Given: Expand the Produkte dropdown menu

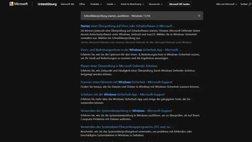Looking at the screenshot, I should (x=96, y=4).
